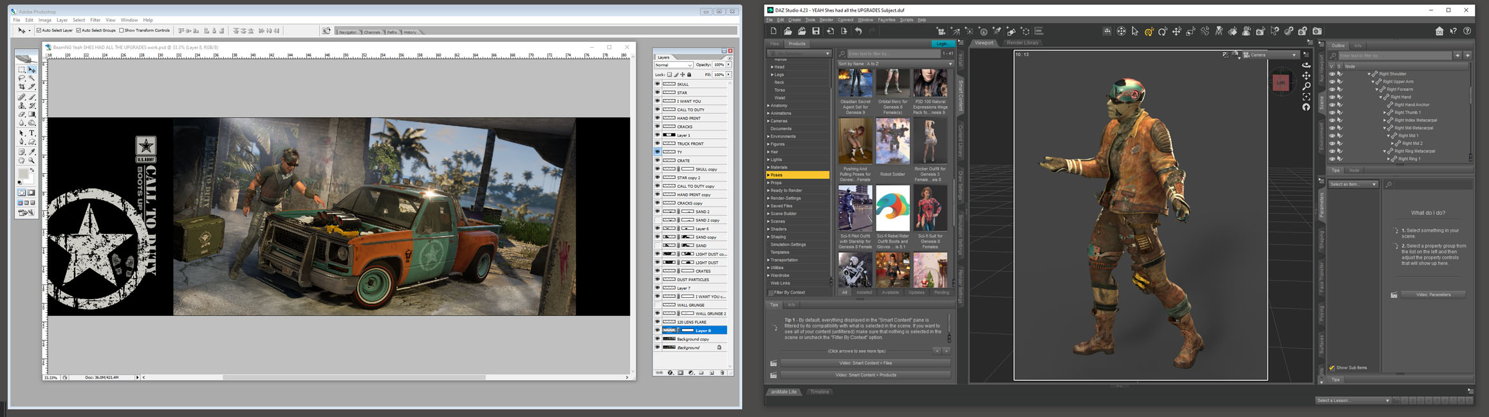Hide the TRUCK FRONT layer in Photoshop

point(657,144)
